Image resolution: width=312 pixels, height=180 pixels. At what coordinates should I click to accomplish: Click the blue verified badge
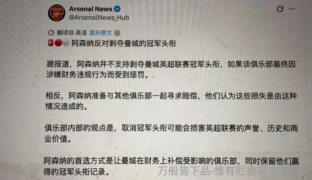point(117,9)
